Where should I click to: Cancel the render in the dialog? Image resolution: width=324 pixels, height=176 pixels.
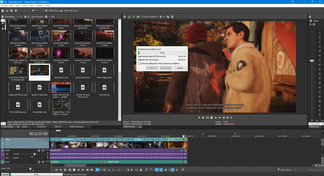point(180,68)
